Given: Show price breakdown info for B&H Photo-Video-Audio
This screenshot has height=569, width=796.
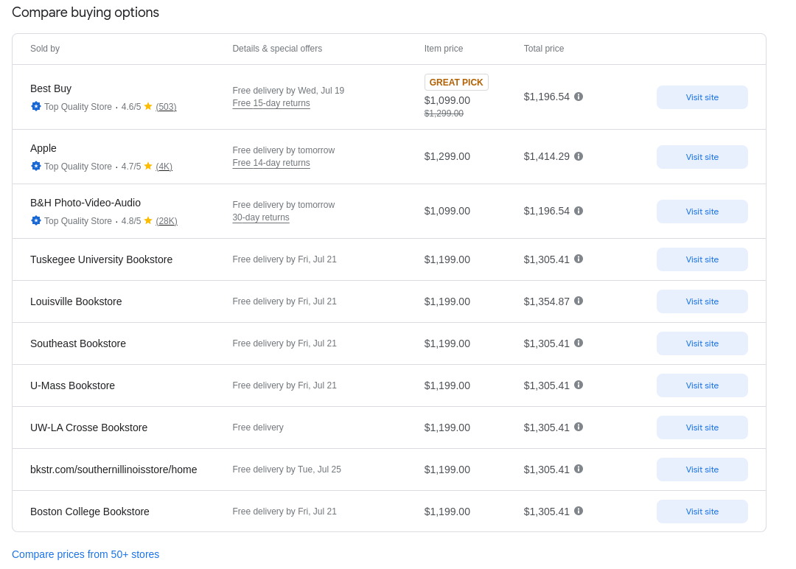Looking at the screenshot, I should coord(579,211).
